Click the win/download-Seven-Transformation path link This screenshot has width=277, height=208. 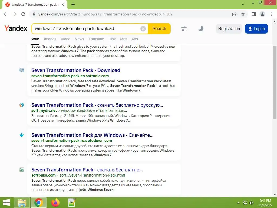(94, 110)
